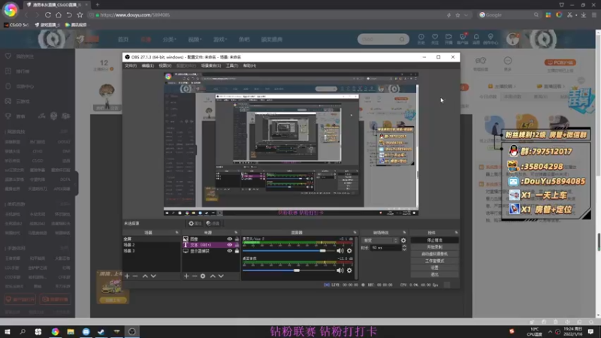Open the browser hamburger menu icon
Image resolution: width=601 pixels, height=338 pixels.
[594, 15]
